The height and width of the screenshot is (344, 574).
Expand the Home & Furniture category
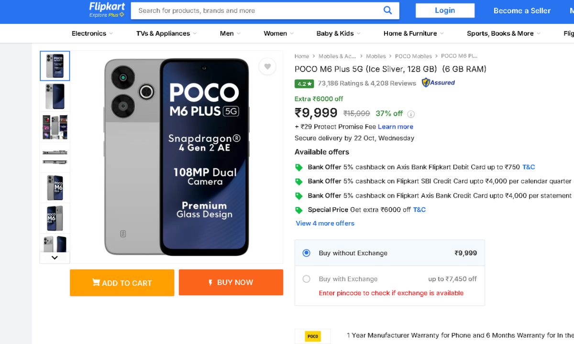(x=413, y=33)
